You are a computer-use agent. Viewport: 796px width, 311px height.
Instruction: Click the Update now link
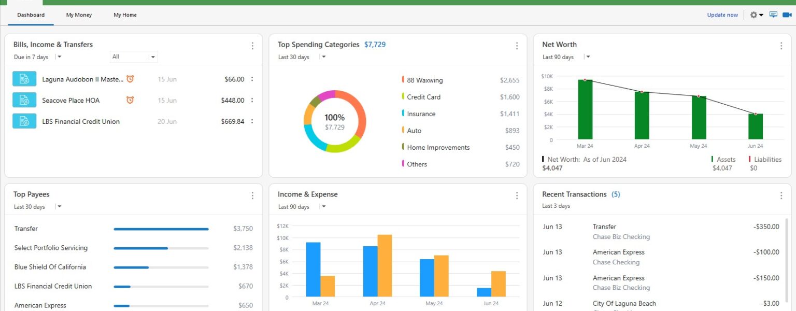(722, 15)
